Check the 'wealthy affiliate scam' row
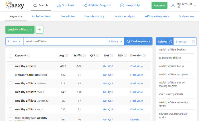This screenshot has width=199, height=122. point(10,109)
